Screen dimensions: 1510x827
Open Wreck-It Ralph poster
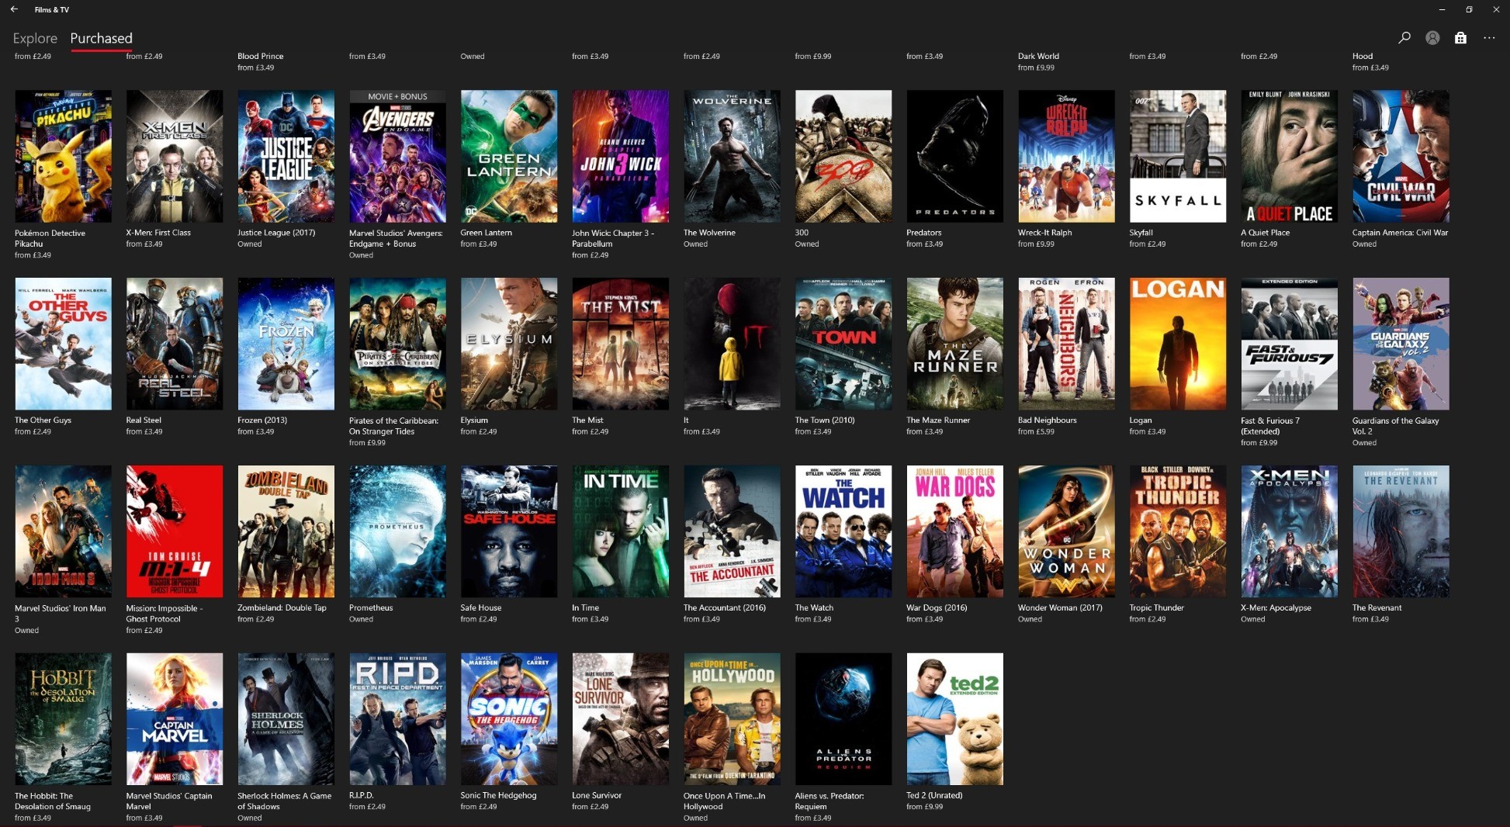click(x=1066, y=156)
